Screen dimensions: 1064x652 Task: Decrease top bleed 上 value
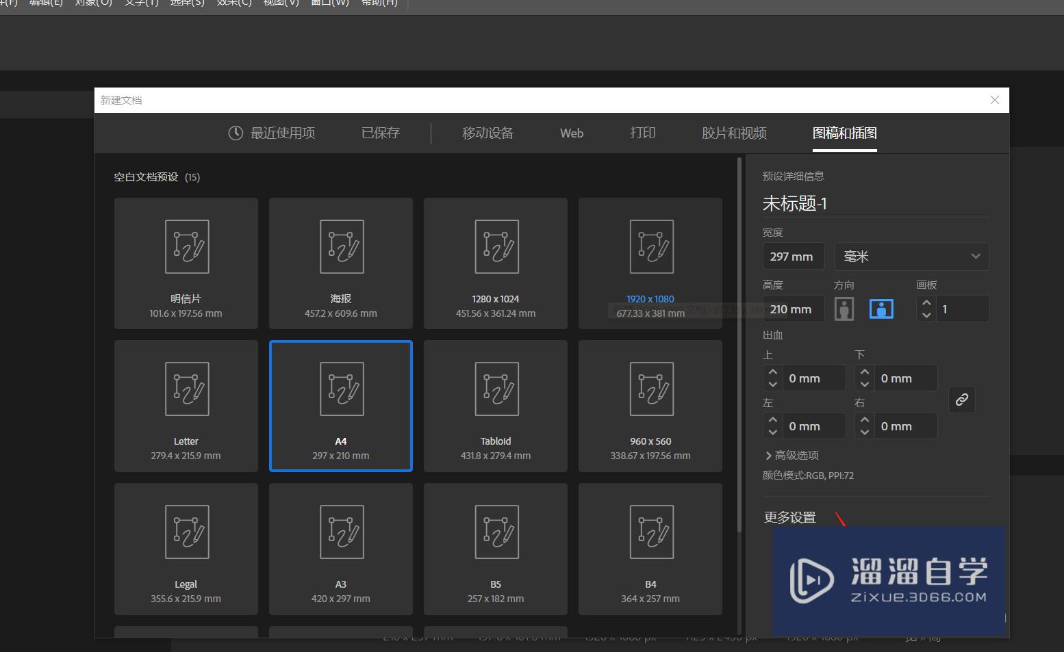(773, 384)
